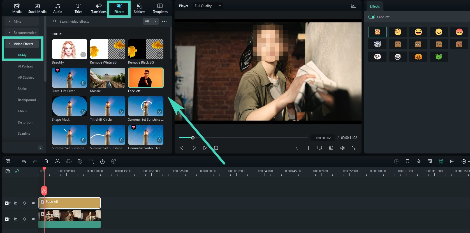Open the Stickers tab
Image resolution: width=470 pixels, height=233 pixels.
click(139, 8)
